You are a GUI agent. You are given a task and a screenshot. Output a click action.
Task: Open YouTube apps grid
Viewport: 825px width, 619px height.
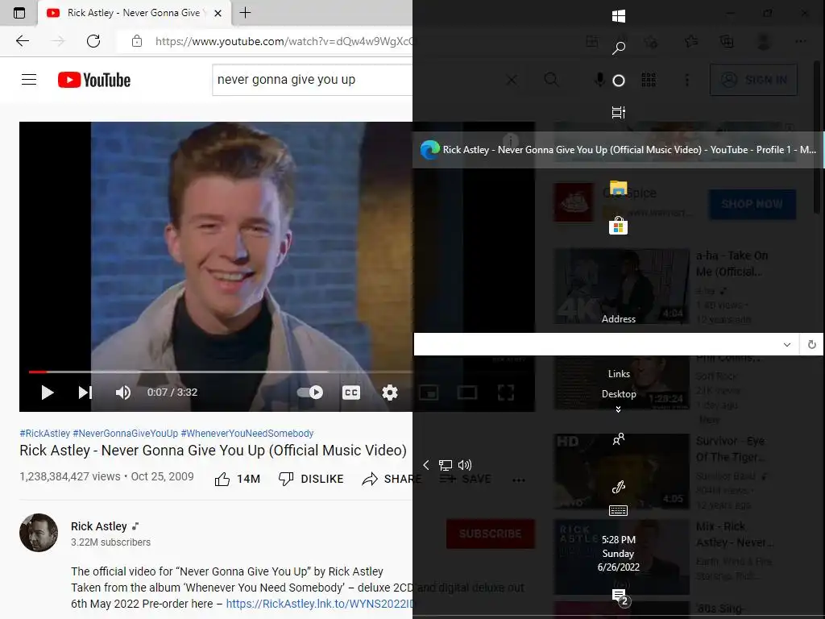click(x=649, y=80)
